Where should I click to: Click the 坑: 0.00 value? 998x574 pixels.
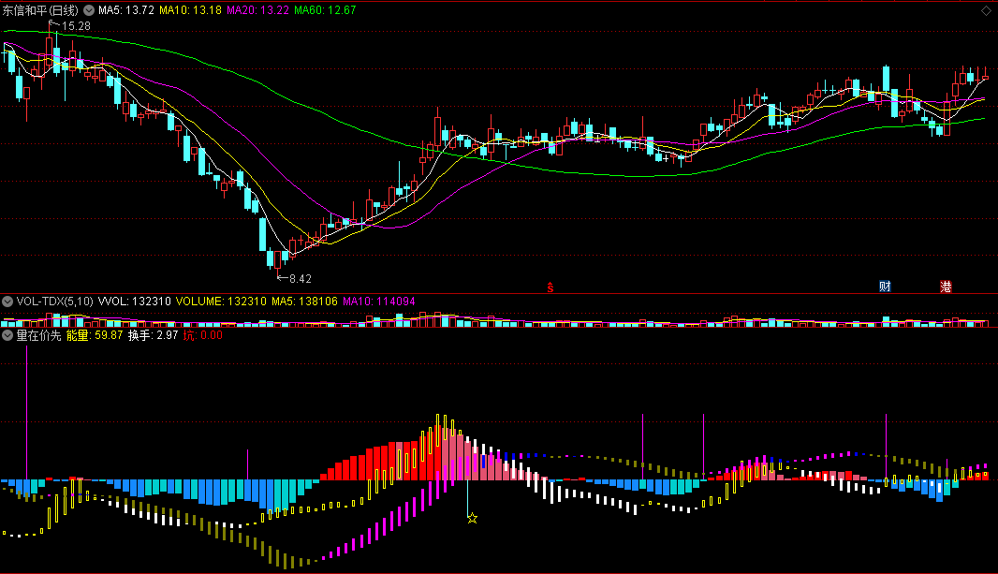coord(203,335)
